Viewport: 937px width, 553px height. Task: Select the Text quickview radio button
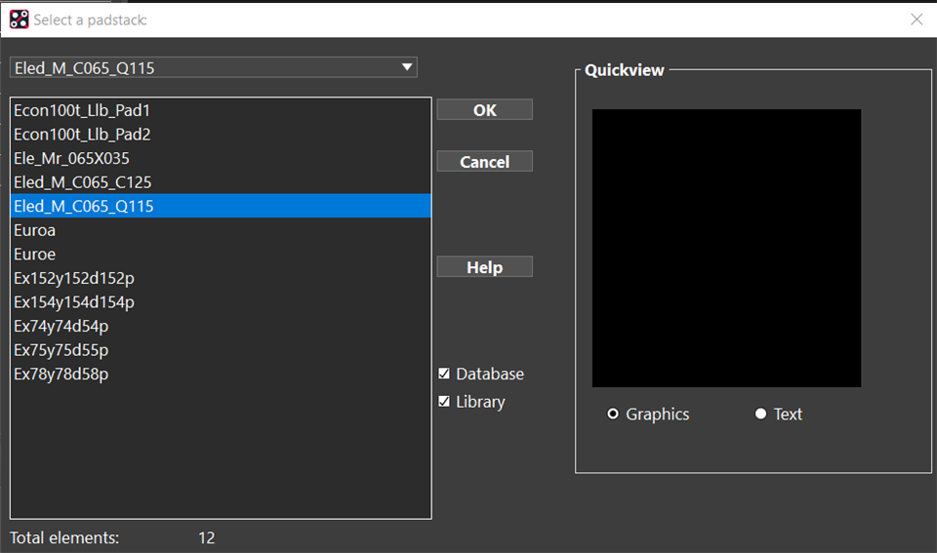(x=760, y=414)
